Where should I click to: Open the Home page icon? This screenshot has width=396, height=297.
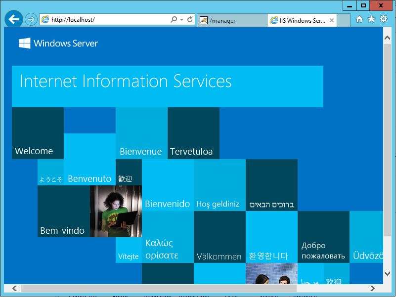(x=359, y=19)
